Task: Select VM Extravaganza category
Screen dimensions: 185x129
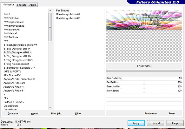Action: [14, 26]
